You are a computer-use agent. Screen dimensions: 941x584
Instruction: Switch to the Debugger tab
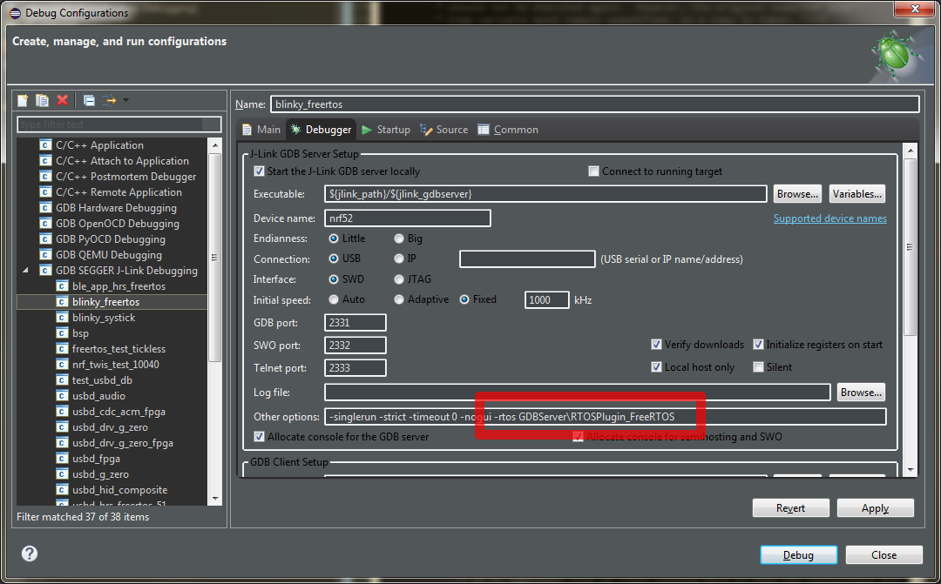pos(321,130)
